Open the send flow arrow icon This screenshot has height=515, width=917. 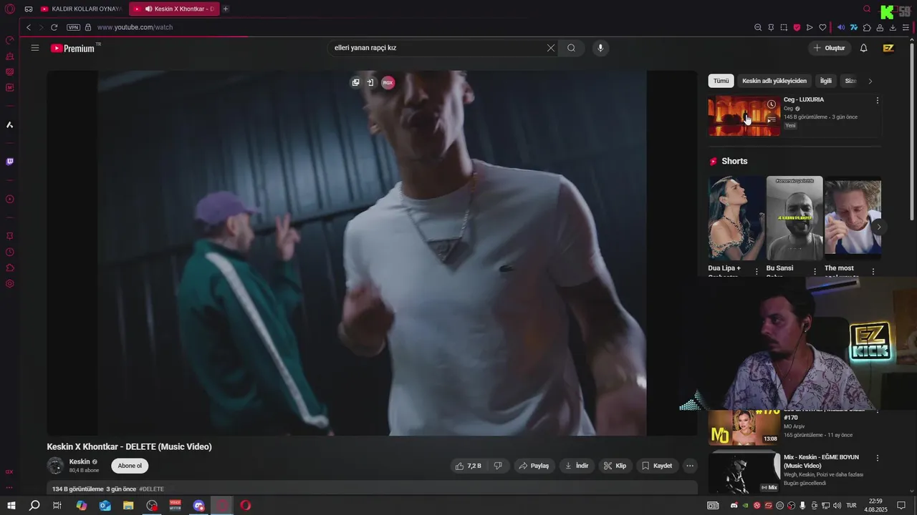coord(810,27)
